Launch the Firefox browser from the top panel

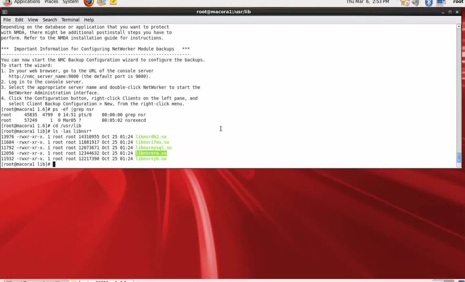point(89,2)
